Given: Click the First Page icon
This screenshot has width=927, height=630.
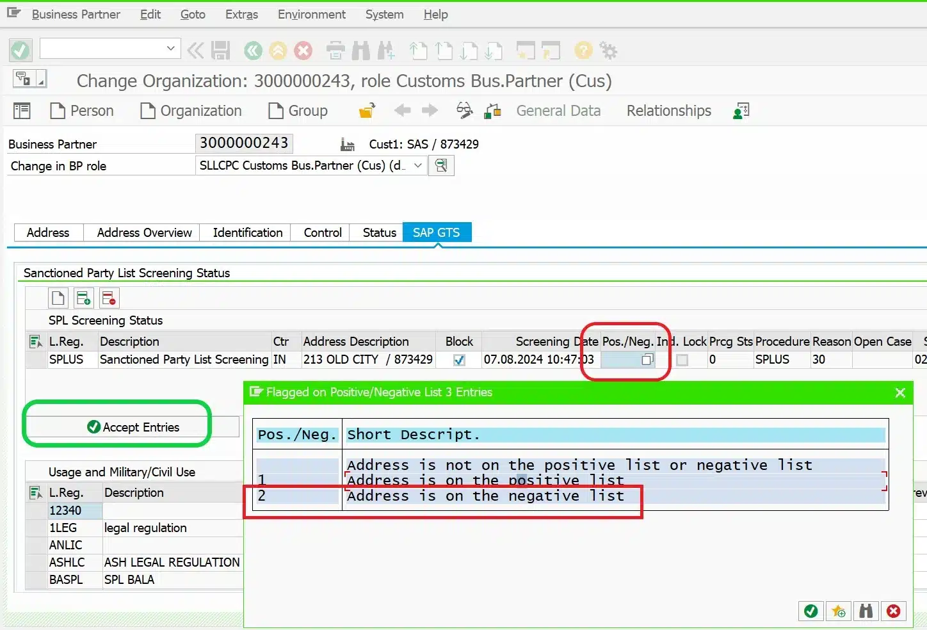Looking at the screenshot, I should [x=419, y=51].
